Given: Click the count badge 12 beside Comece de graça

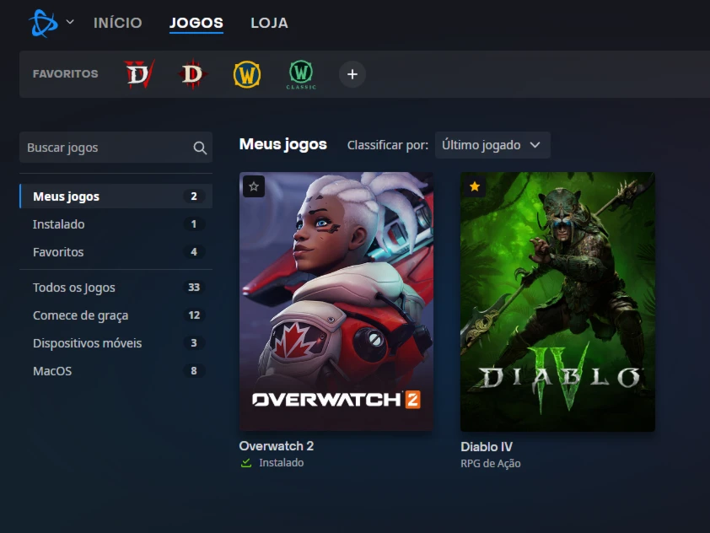Looking at the screenshot, I should coord(194,315).
